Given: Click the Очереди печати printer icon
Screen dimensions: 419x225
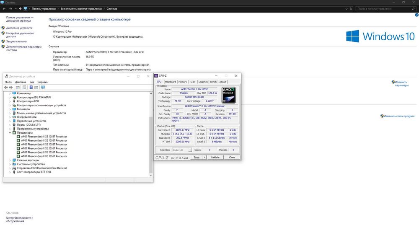Looking at the screenshot, I should [x=14, y=117].
